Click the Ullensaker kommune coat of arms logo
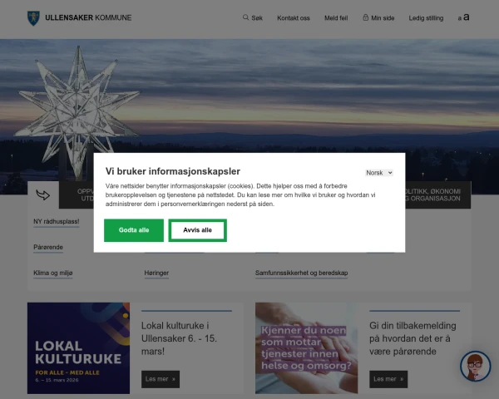499x399 pixels. 33,18
